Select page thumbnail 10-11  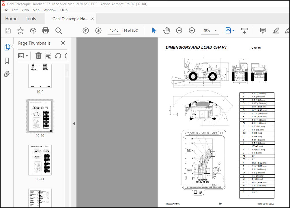tap(40, 160)
